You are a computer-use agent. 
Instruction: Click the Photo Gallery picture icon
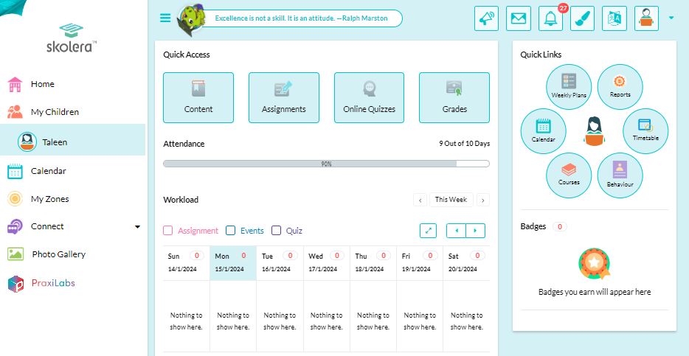(15, 254)
